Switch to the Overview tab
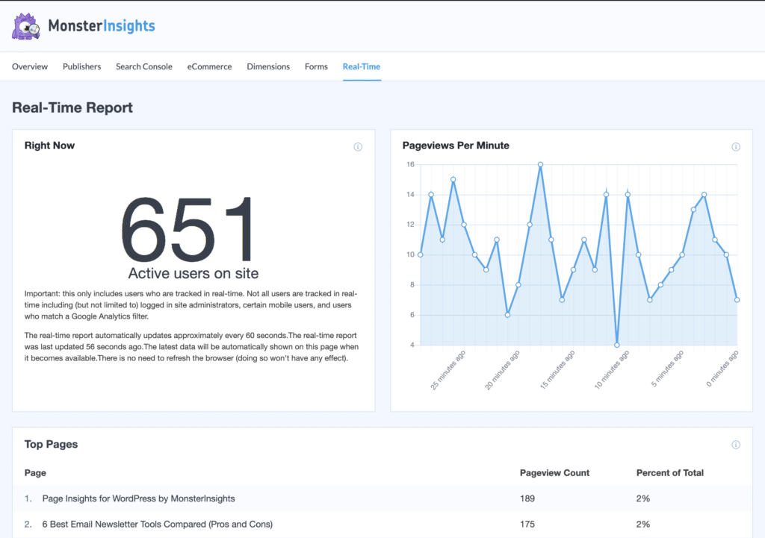 click(x=30, y=66)
